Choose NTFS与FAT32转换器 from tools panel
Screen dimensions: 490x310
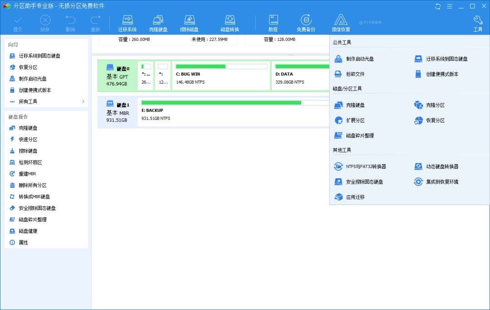tap(360, 167)
